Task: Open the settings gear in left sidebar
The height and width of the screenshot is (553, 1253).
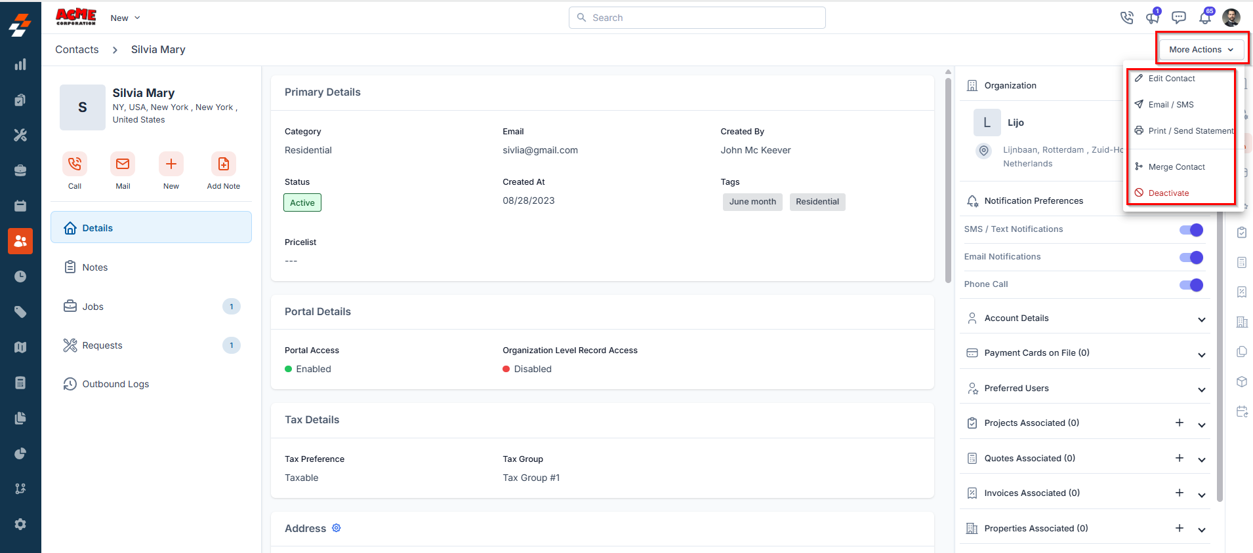Action: point(20,524)
